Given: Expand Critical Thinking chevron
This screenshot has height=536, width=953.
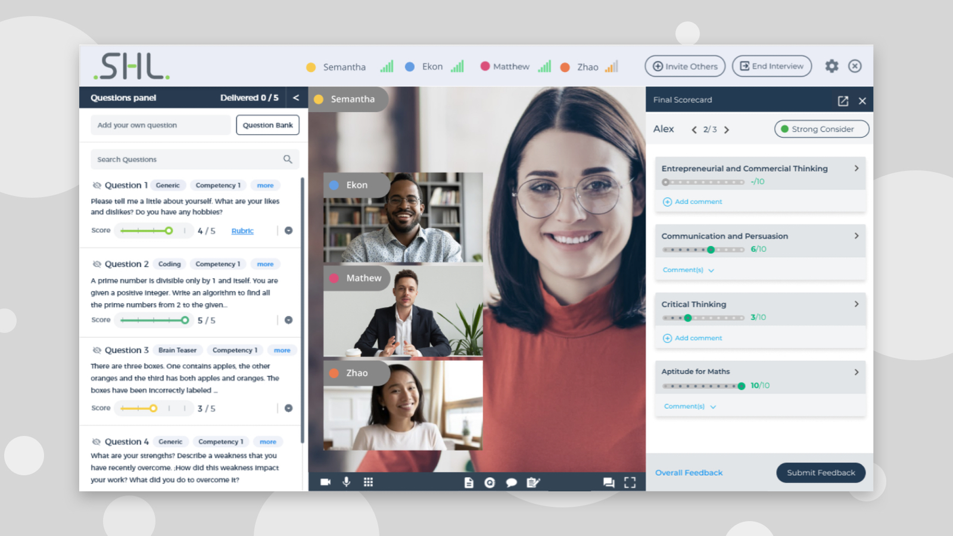Looking at the screenshot, I should coord(857,304).
